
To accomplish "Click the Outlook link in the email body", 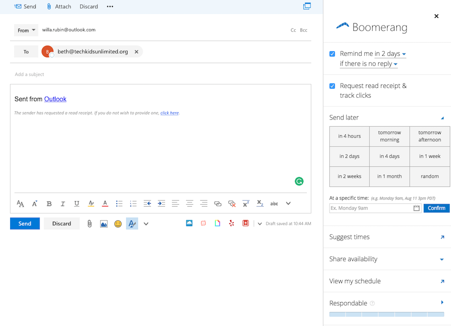I will (x=55, y=99).
